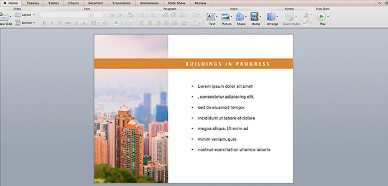Screen dimensions: 388x186
Task: Select the BUILDINGS IN PROGRESS title
Action: (228, 64)
